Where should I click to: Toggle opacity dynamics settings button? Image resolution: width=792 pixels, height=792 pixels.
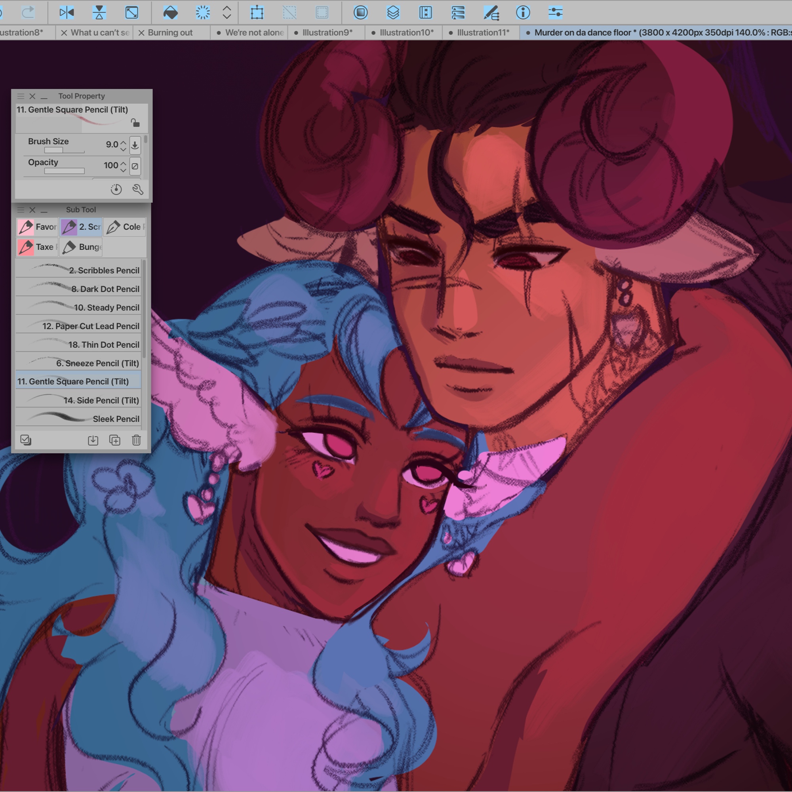pos(135,166)
